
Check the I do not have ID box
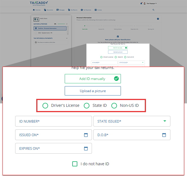tap(75, 164)
